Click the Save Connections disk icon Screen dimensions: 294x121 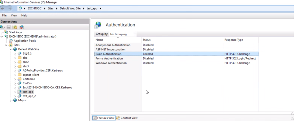[8, 27]
